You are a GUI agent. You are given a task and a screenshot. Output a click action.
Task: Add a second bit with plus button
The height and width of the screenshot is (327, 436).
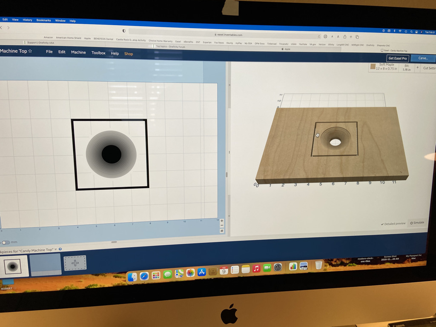417,68
